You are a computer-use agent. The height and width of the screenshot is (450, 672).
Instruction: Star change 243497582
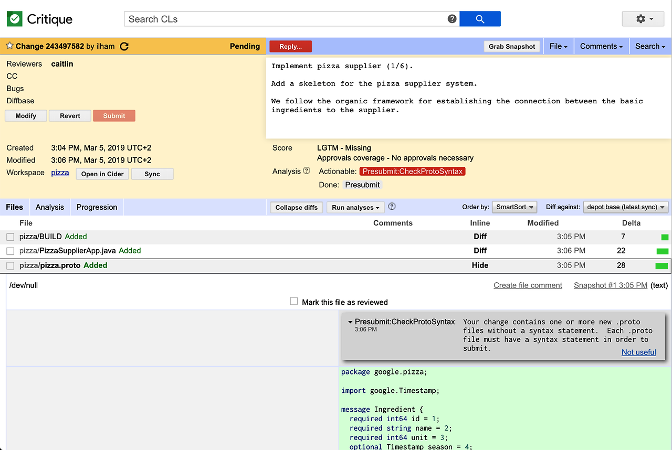(x=9, y=46)
